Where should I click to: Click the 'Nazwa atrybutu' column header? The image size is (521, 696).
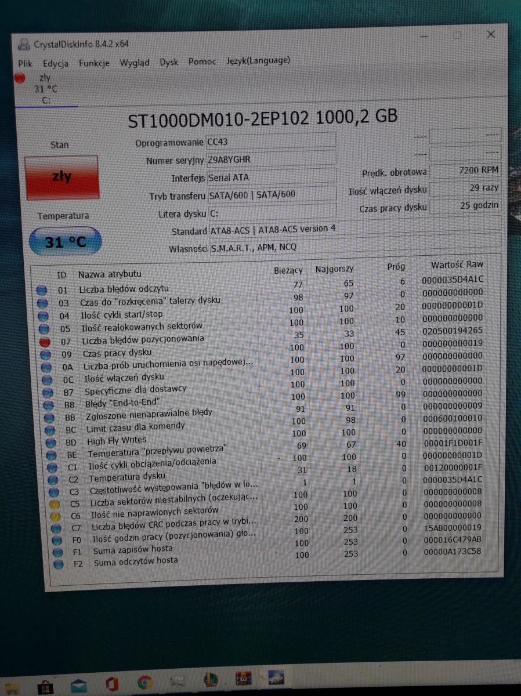click(x=110, y=274)
